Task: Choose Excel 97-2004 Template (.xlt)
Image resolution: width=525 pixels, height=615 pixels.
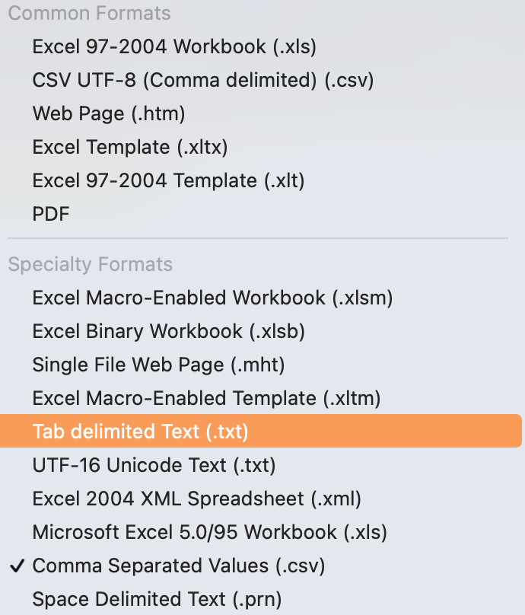Action: (168, 180)
